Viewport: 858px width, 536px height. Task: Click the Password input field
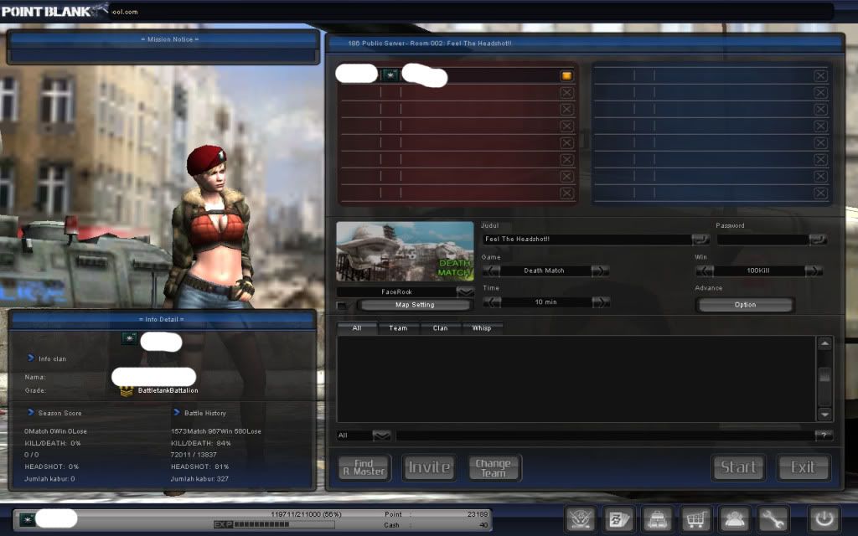pos(762,239)
